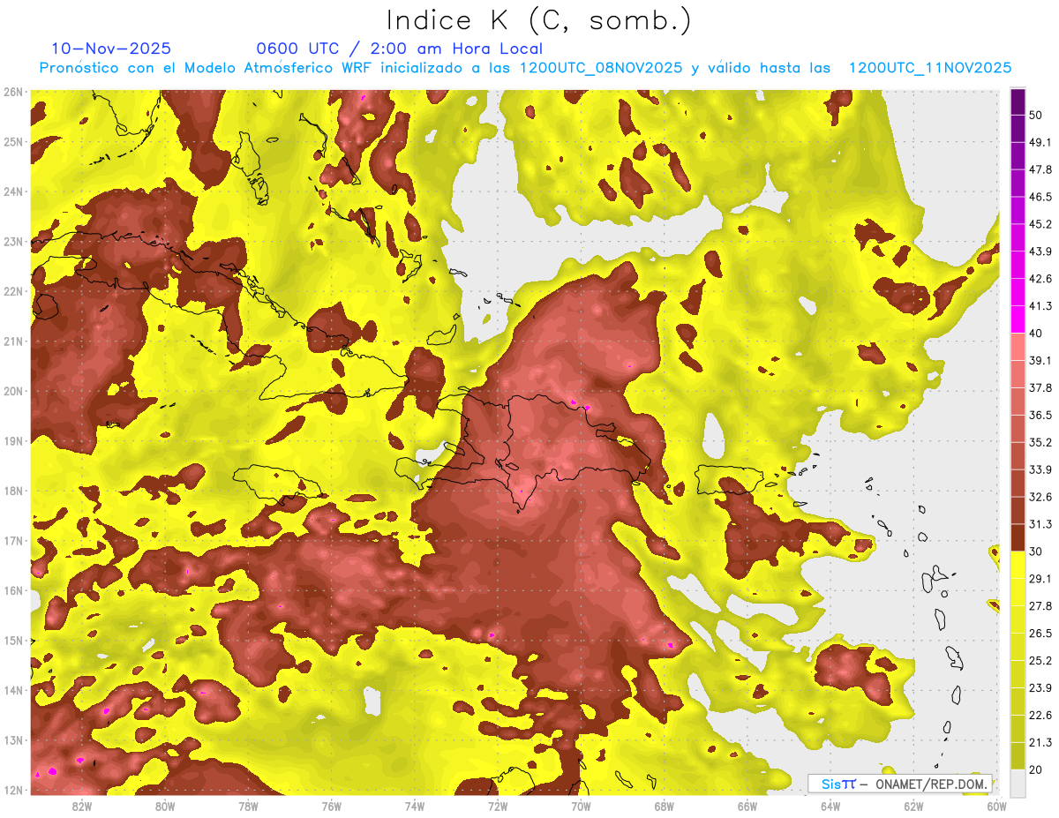Pick the gray colorbar swatch below 20
Image resolution: width=1059 pixels, height=818 pixels.
coord(1018,782)
